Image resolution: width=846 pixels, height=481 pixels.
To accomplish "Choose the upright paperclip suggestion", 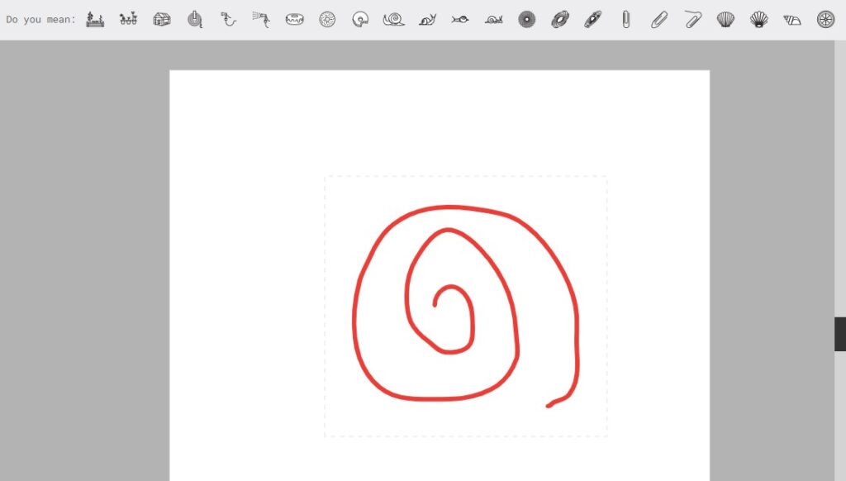I will pyautogui.click(x=626, y=20).
